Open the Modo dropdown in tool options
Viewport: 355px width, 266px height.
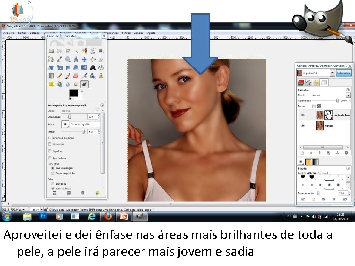[97, 111]
